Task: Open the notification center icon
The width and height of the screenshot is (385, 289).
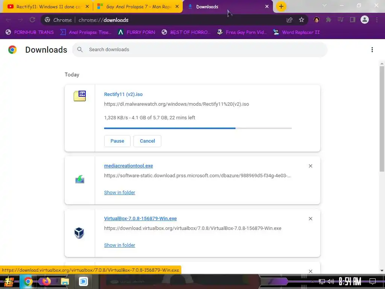Action: [373, 281]
